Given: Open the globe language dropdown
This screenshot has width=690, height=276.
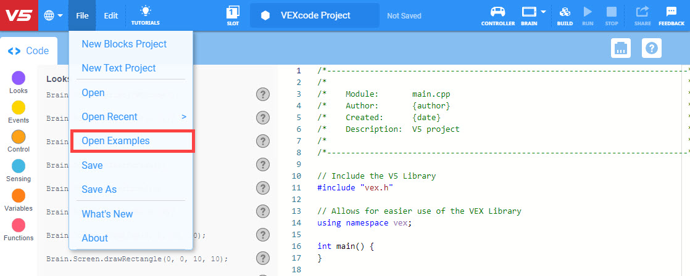Looking at the screenshot, I should click(x=53, y=15).
